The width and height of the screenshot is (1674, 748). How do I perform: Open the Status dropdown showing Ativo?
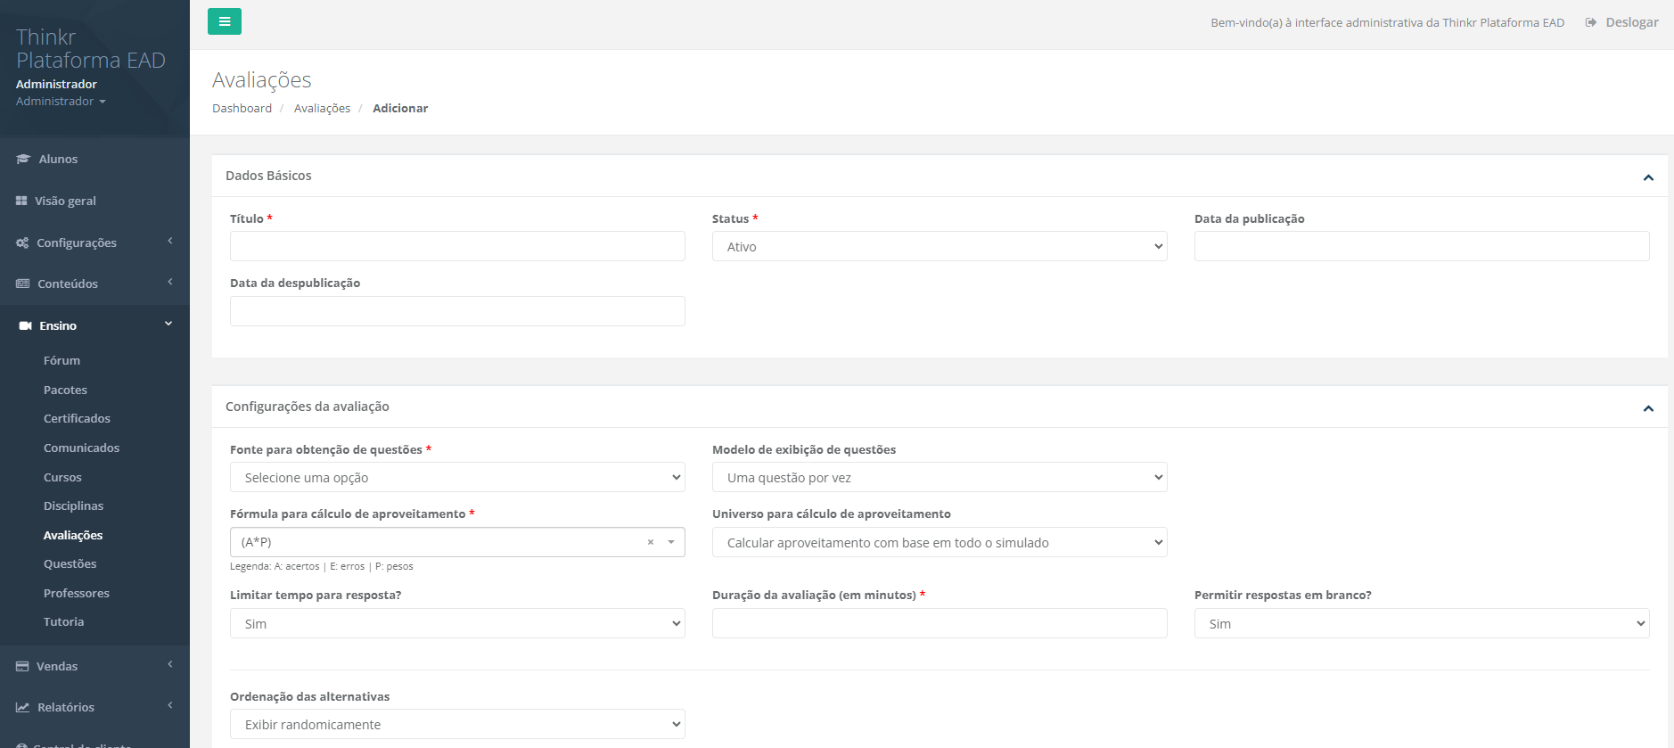point(940,247)
